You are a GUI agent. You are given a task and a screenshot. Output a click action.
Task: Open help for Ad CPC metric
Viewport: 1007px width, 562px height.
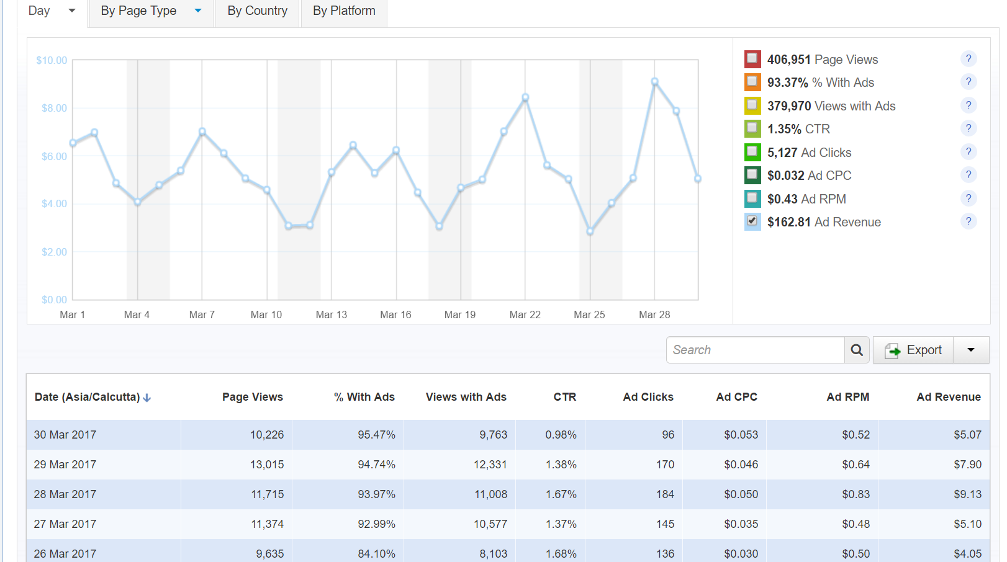click(968, 175)
